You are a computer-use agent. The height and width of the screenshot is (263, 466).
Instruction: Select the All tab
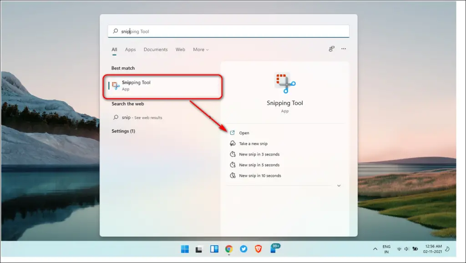pyautogui.click(x=114, y=49)
